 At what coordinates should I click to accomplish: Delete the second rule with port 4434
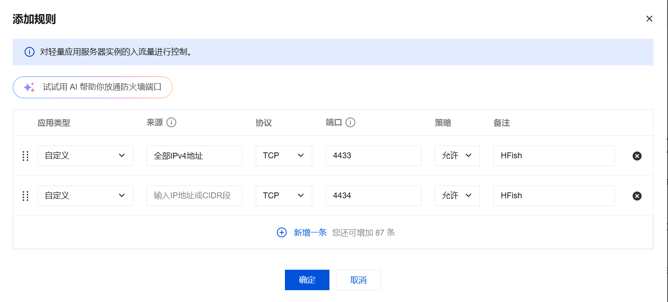(x=637, y=196)
